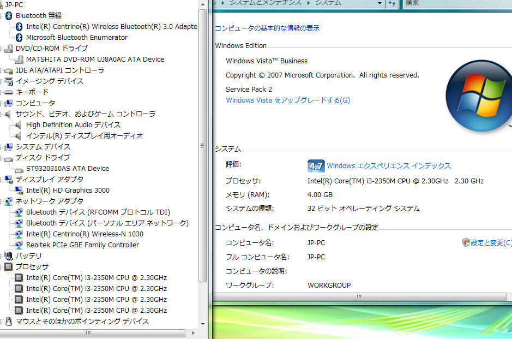Click the workgroup value WORKGROUP
Screen dimensions: 512x339
tap(329, 286)
